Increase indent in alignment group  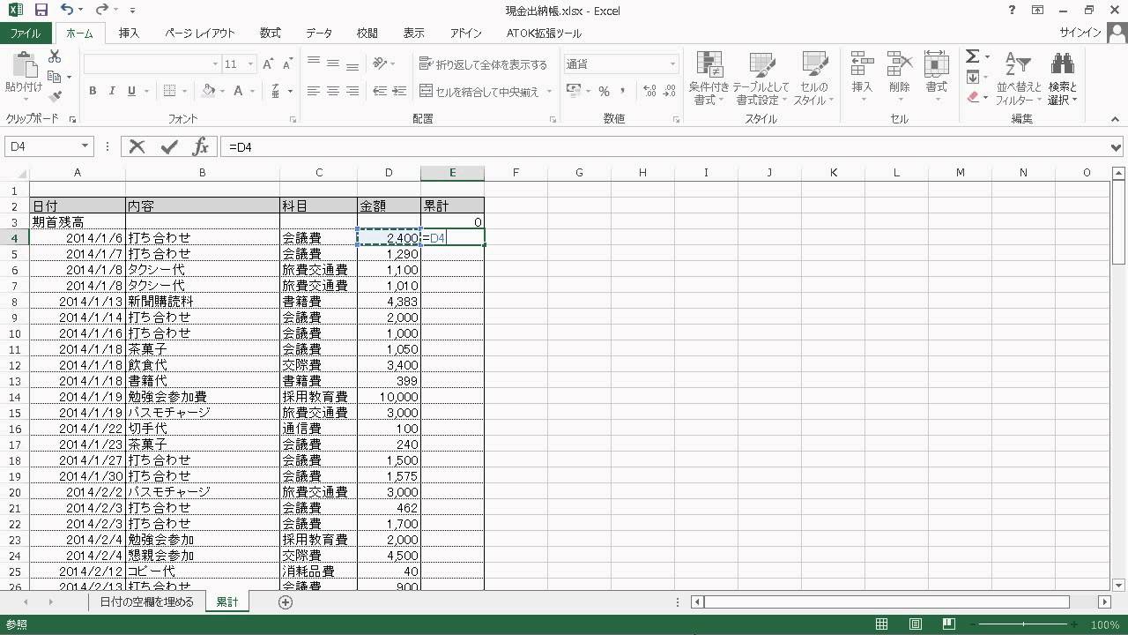click(x=400, y=91)
